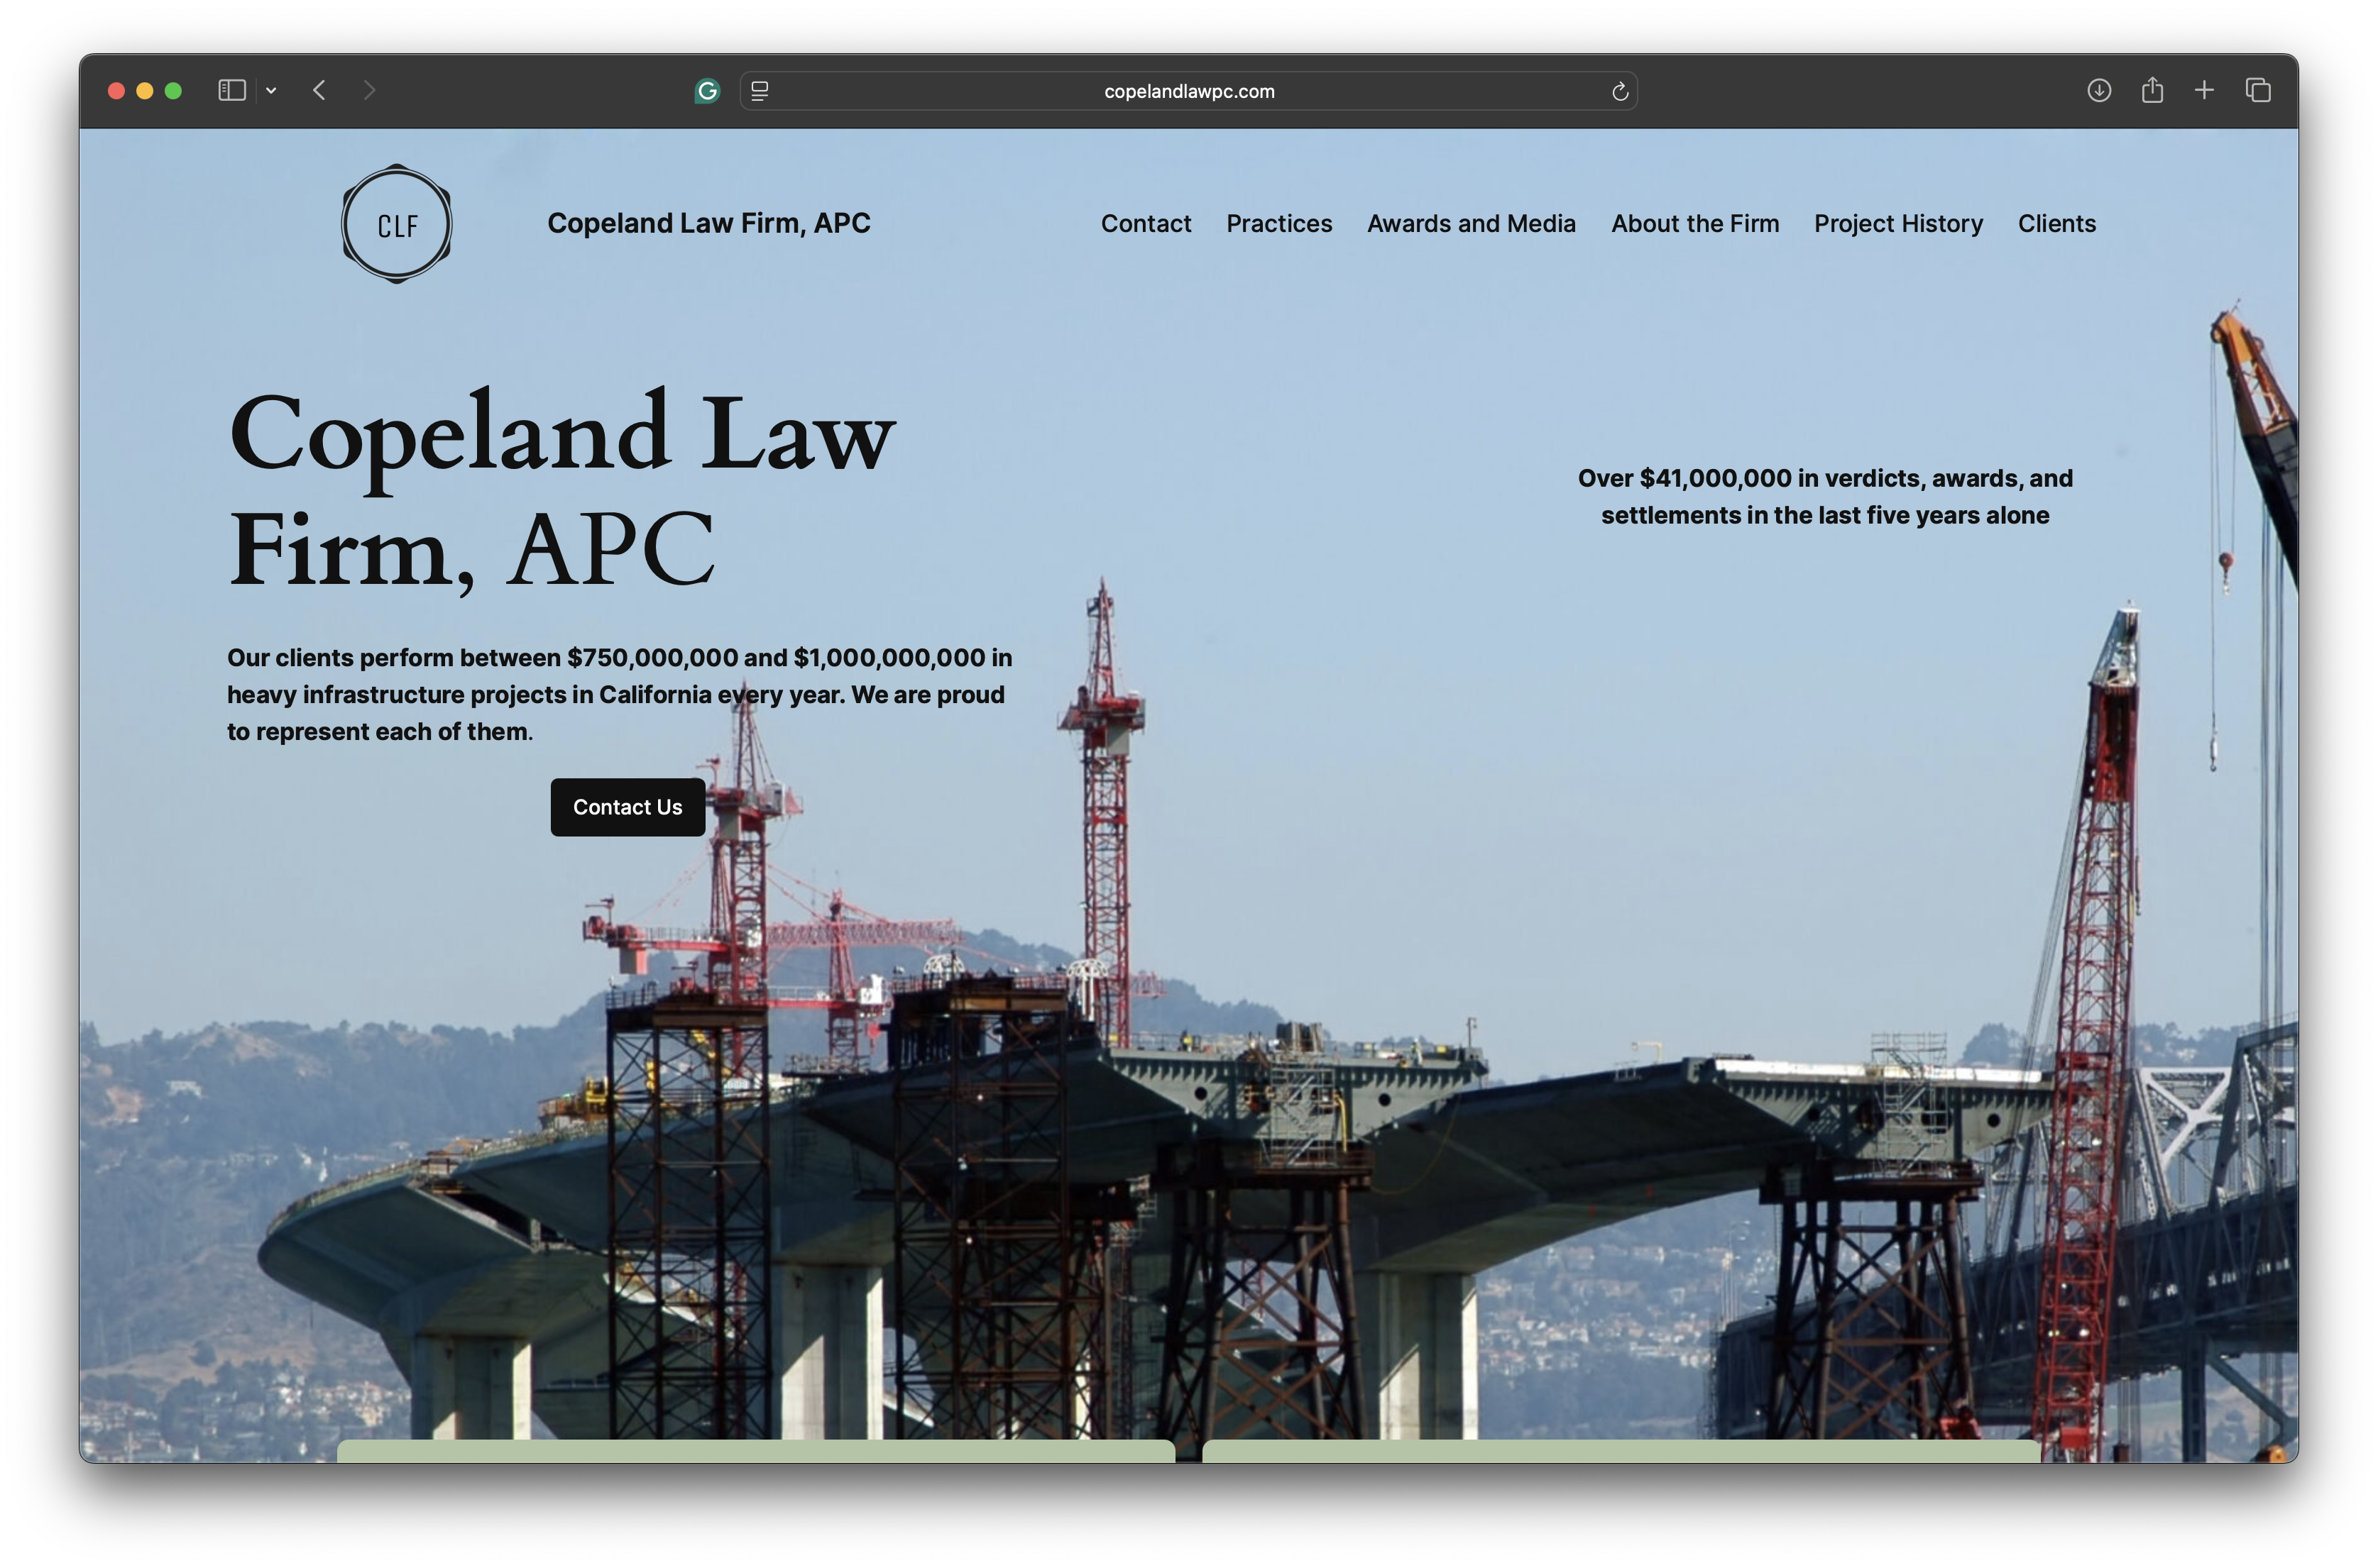Open About the Firm page

coord(1694,224)
